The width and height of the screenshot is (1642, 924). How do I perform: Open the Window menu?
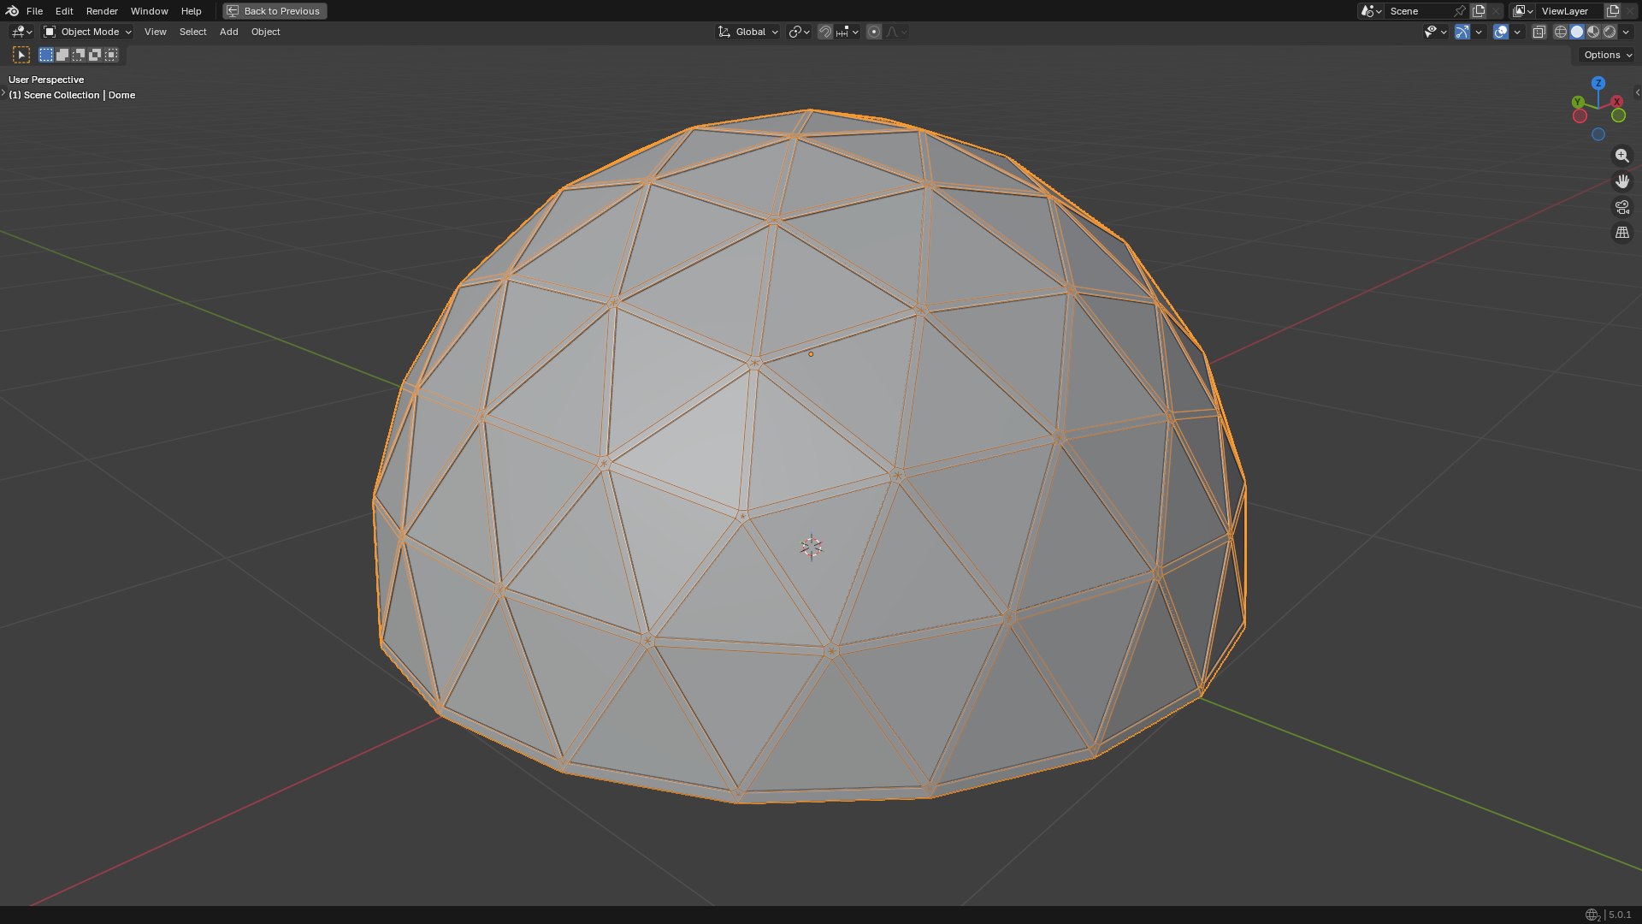[149, 11]
